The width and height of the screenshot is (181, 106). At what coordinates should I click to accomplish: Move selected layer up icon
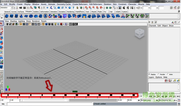[x=166, y=81]
